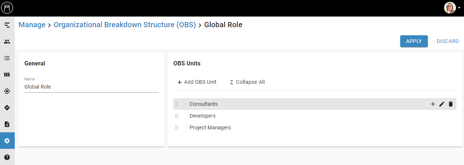
Task: Open Organizational Breakdown Structure (OBS) breadcrumb
Action: [x=125, y=25]
